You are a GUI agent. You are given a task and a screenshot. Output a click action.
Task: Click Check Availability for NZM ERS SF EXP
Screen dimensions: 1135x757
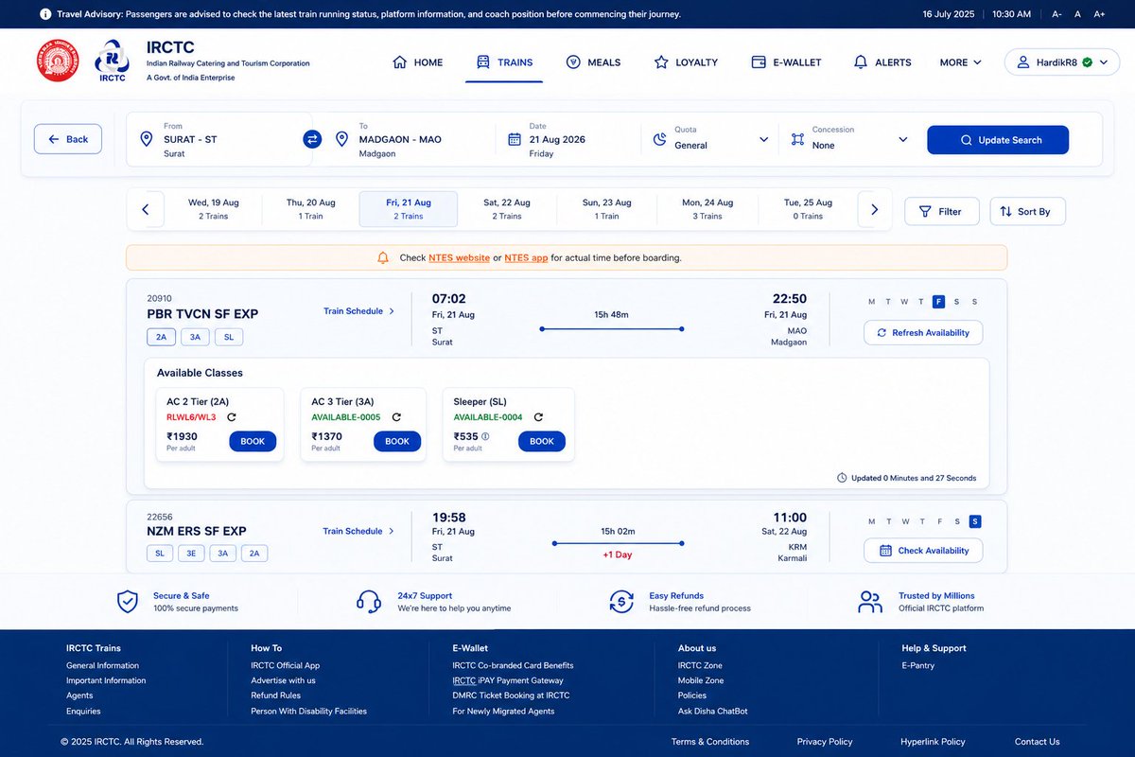point(923,551)
